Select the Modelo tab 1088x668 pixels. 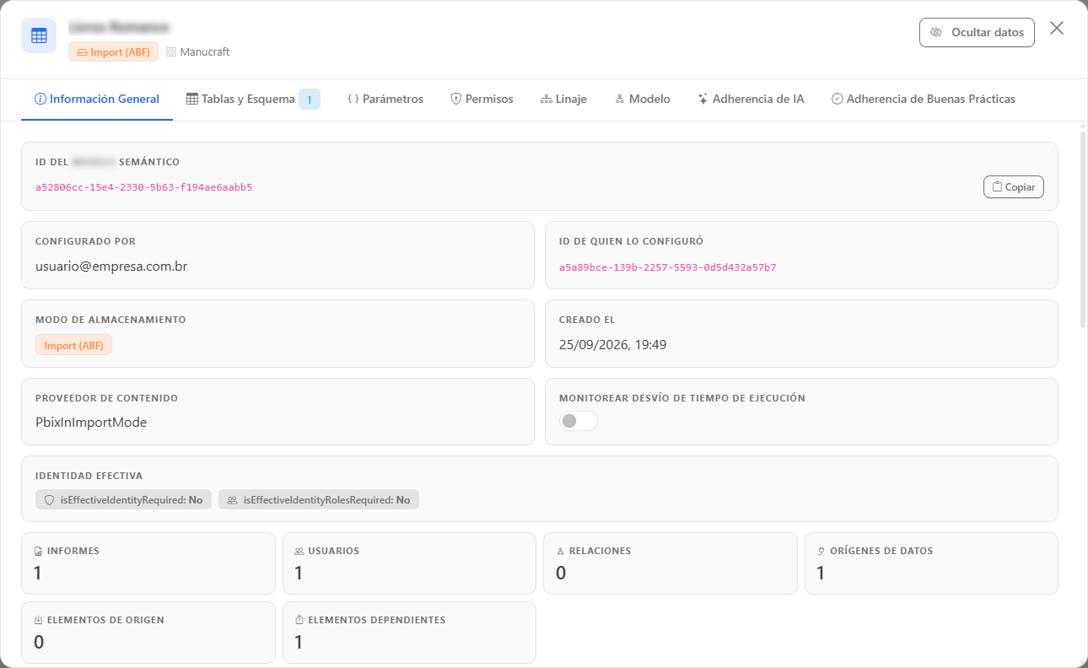click(643, 100)
